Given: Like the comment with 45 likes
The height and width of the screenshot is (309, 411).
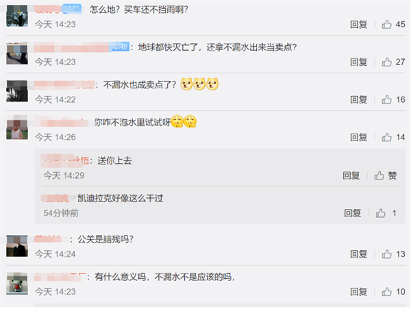Looking at the screenshot, I should tap(386, 25).
